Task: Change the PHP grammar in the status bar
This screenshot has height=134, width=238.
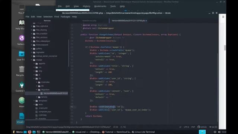Action: tap(193, 127)
